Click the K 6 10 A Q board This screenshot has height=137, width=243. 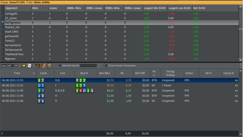[x=84, y=91]
